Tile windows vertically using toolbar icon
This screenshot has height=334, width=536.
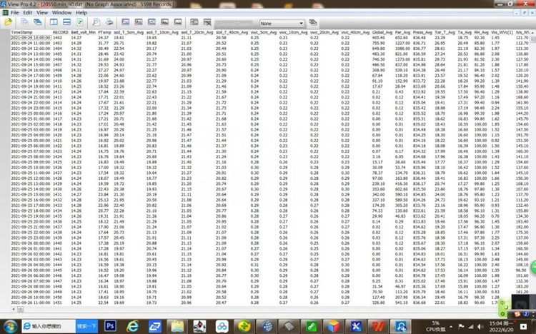point(54,22)
